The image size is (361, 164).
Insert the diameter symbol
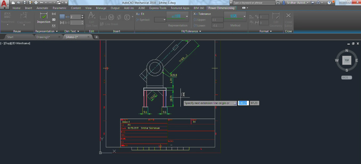pyautogui.click(x=119, y=17)
